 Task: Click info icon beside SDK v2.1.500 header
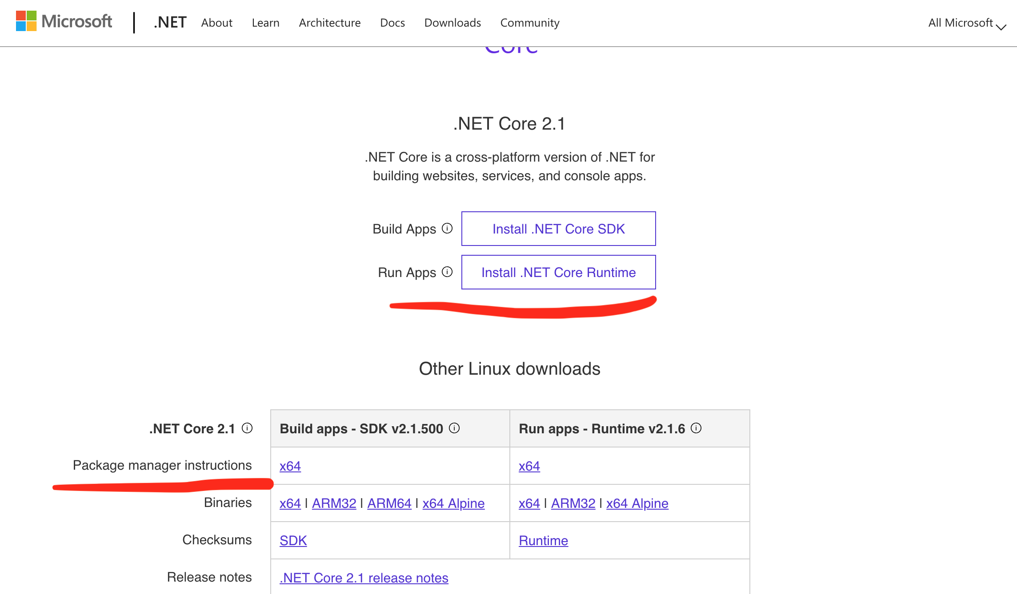click(454, 428)
